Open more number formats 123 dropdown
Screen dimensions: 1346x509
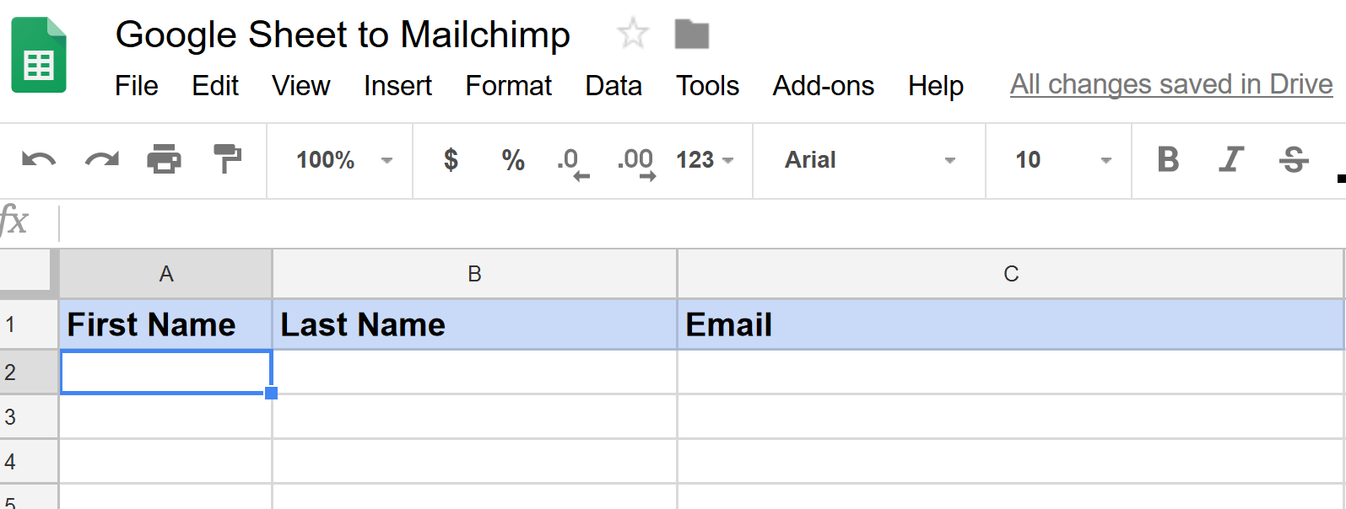tap(705, 160)
